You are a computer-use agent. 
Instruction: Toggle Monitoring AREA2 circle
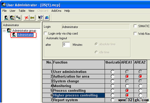(x=140, y=86)
